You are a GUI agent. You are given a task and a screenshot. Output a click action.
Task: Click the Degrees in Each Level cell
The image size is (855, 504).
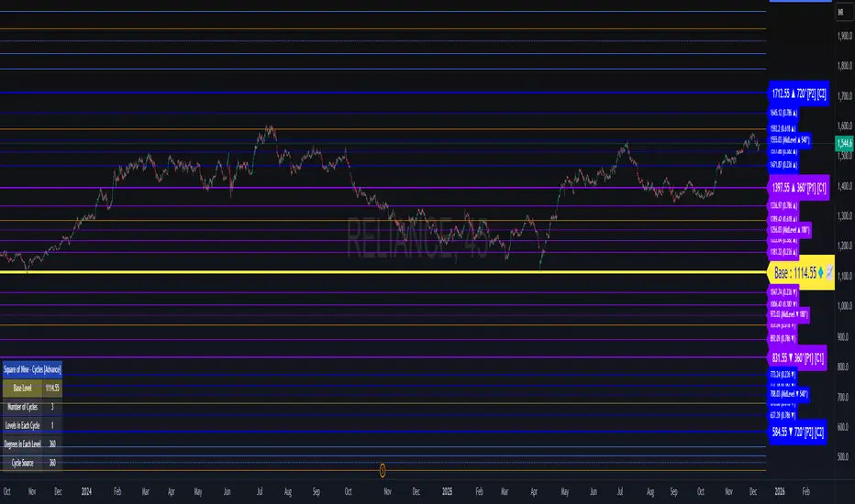click(22, 444)
